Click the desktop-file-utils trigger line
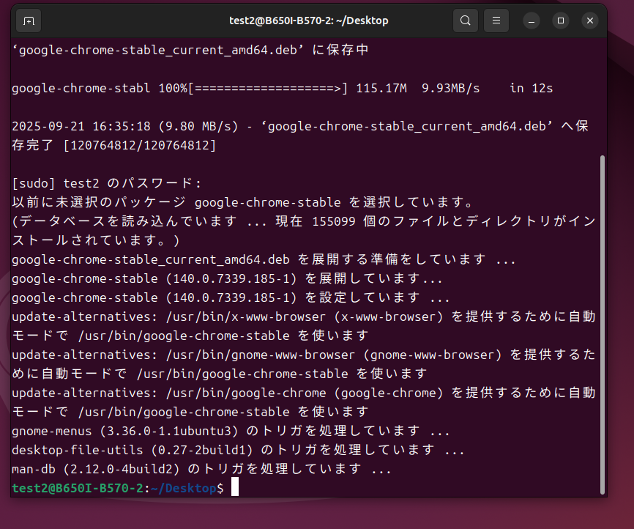Image resolution: width=634 pixels, height=529 pixels. 238,450
